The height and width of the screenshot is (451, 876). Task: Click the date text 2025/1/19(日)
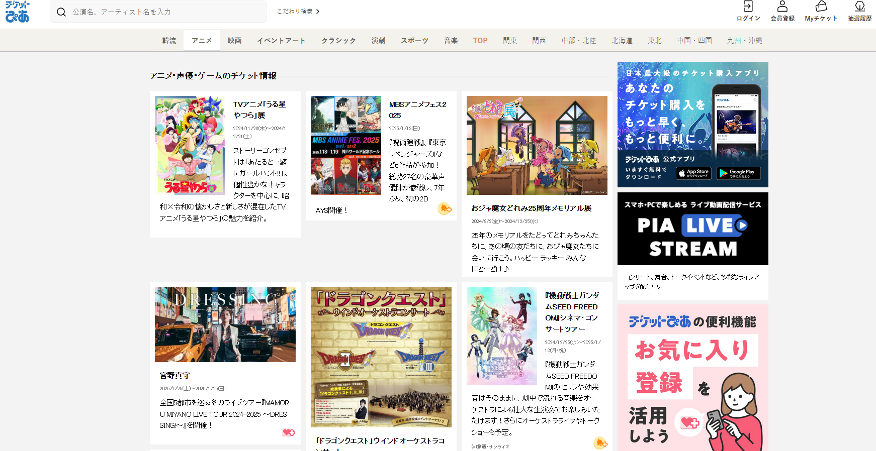[x=404, y=129]
